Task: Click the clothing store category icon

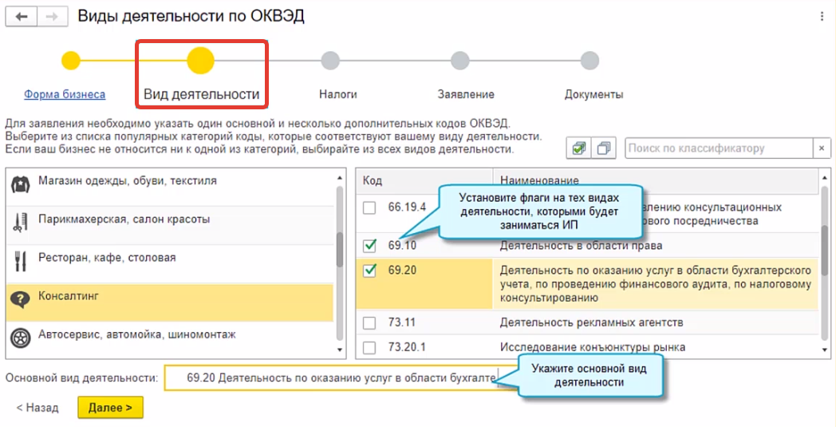Action: point(20,184)
